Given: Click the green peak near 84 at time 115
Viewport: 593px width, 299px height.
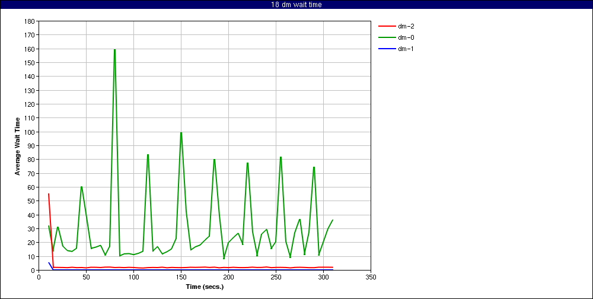Looking at the screenshot, I should (148, 155).
